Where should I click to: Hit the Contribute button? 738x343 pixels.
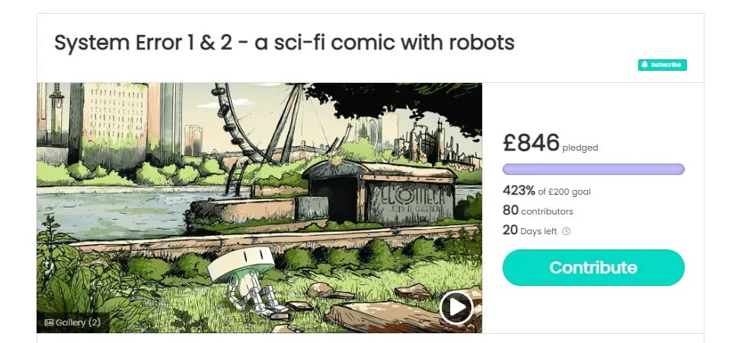click(x=593, y=268)
